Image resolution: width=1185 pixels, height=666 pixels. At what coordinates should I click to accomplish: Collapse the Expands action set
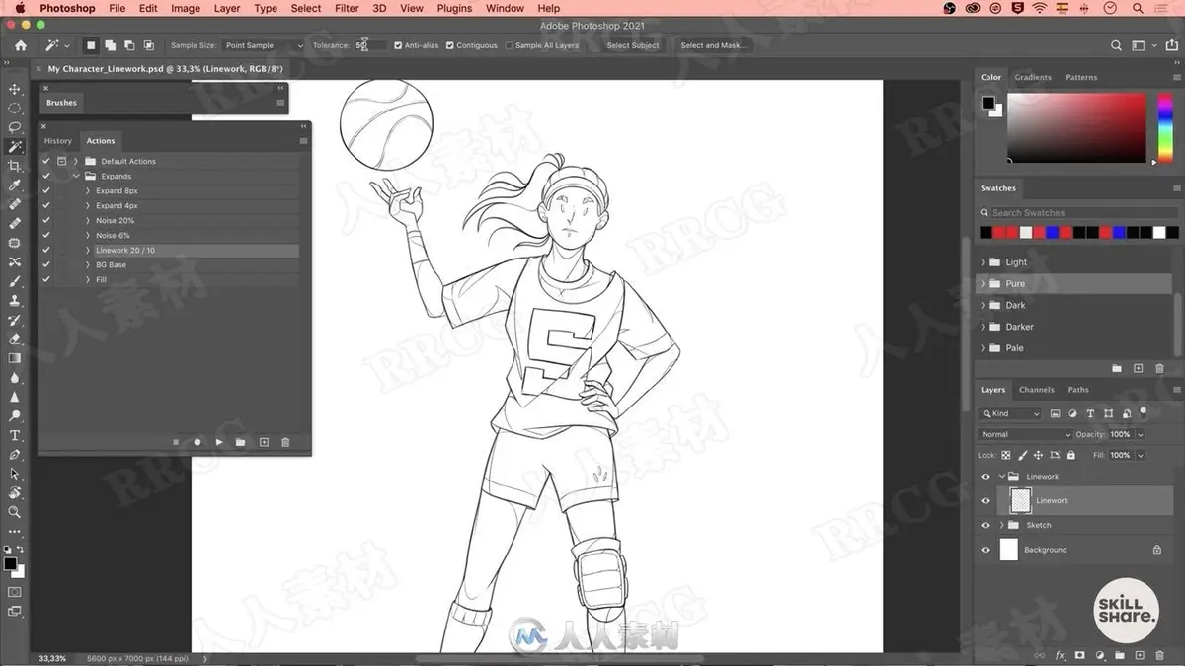pyautogui.click(x=76, y=176)
